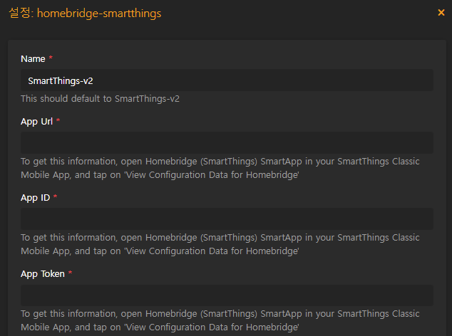Viewport: 452px width, 336px height.
Task: Click the help text below App Token field
Action: click(220, 320)
